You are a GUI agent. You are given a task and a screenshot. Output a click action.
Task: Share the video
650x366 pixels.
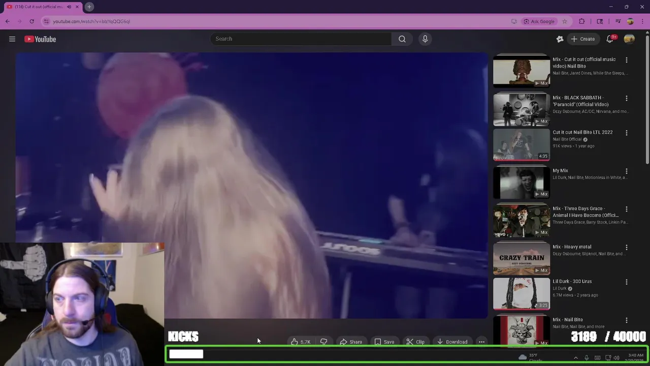[x=351, y=342]
